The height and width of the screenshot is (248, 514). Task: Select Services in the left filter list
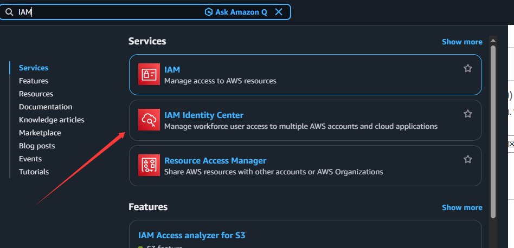(x=34, y=68)
